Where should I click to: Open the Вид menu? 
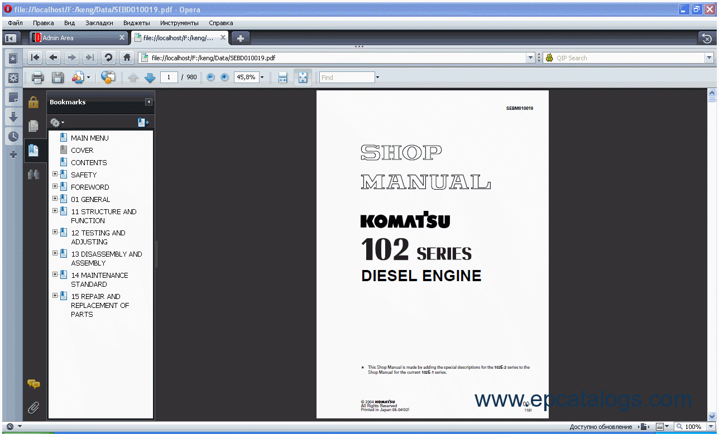(69, 23)
